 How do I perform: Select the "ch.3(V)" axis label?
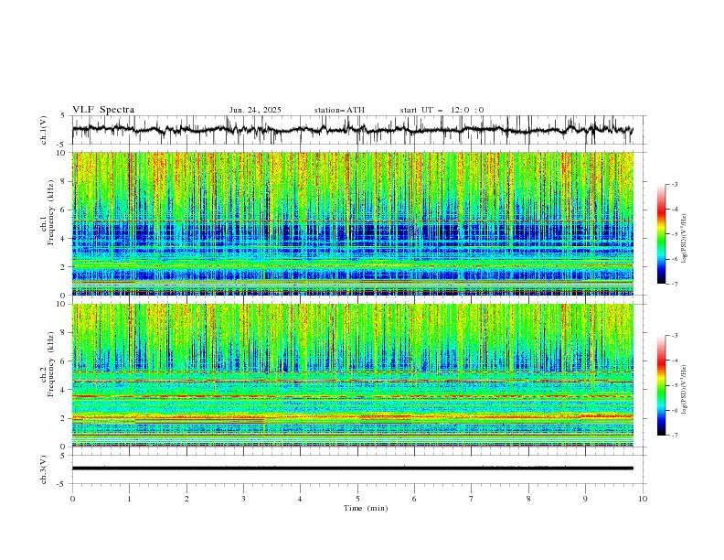(44, 469)
